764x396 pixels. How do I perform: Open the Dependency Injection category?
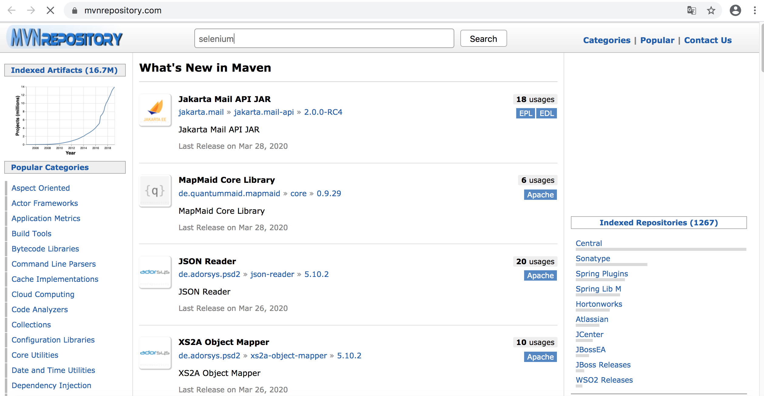[51, 385]
